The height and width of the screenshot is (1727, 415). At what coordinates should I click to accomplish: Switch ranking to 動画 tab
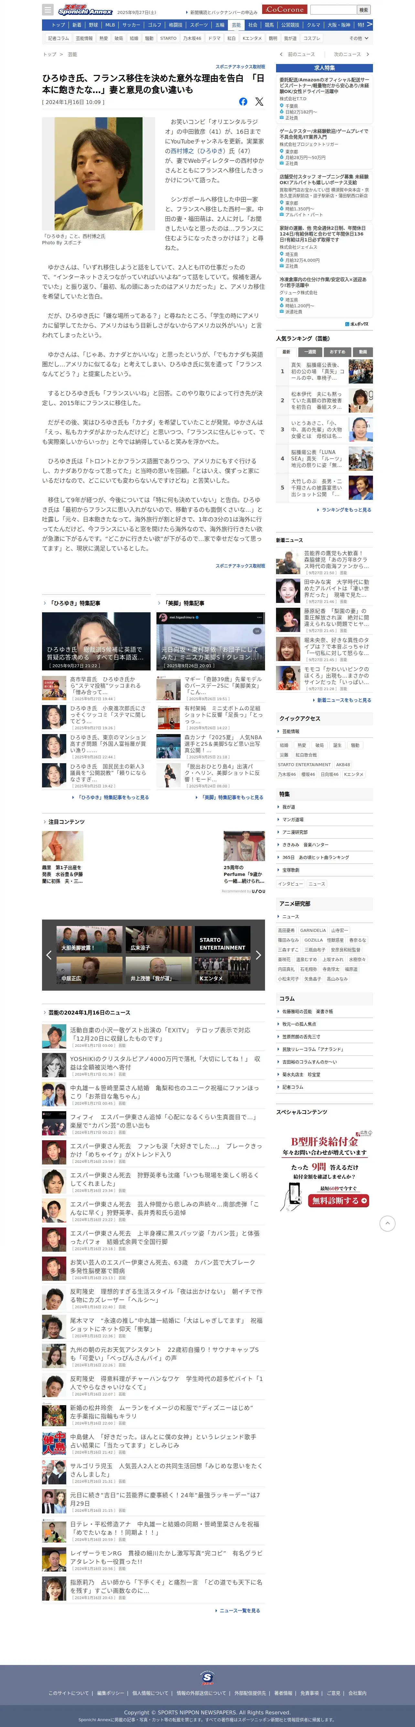click(x=363, y=352)
